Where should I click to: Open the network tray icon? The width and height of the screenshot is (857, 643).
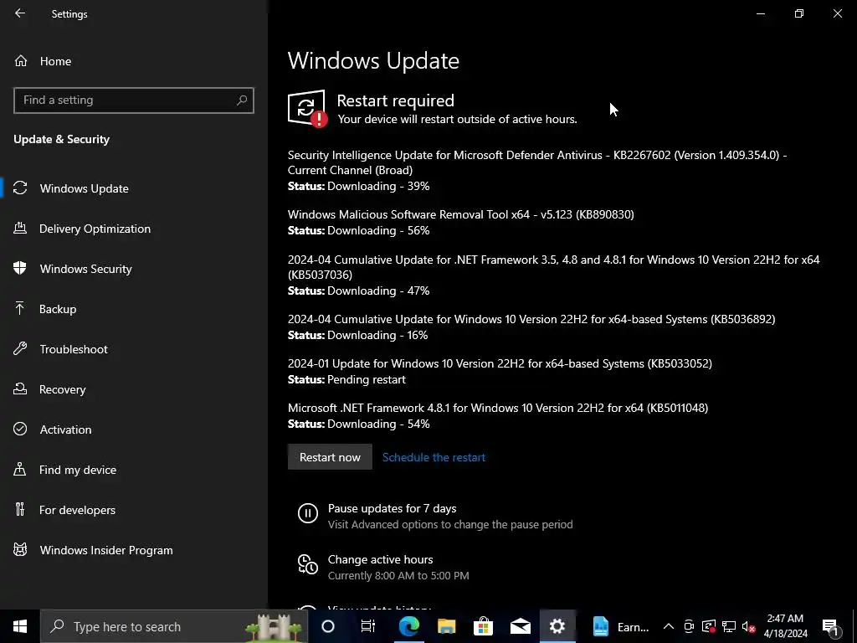[x=729, y=626]
